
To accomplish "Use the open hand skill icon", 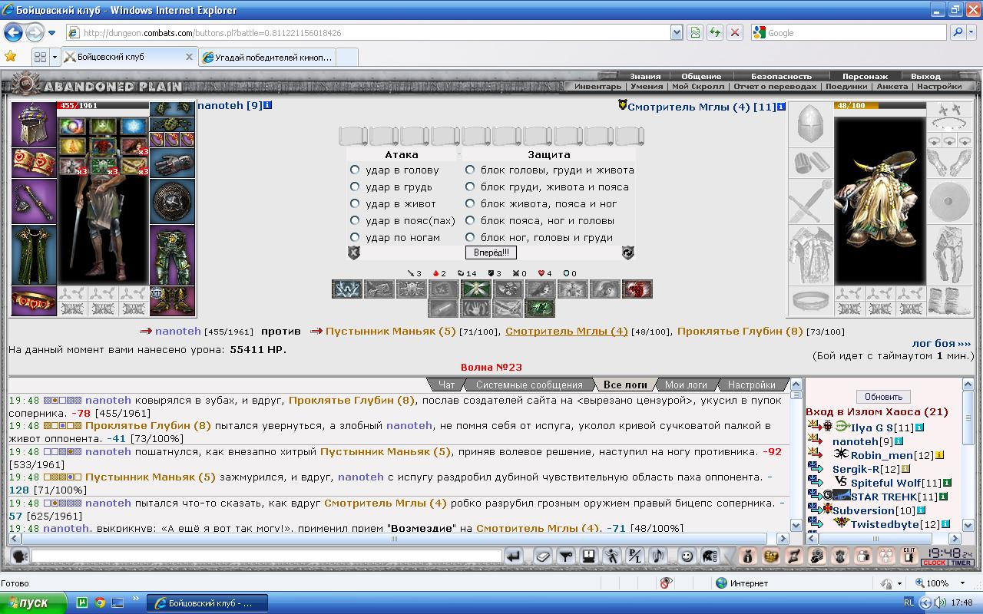I will (x=475, y=308).
